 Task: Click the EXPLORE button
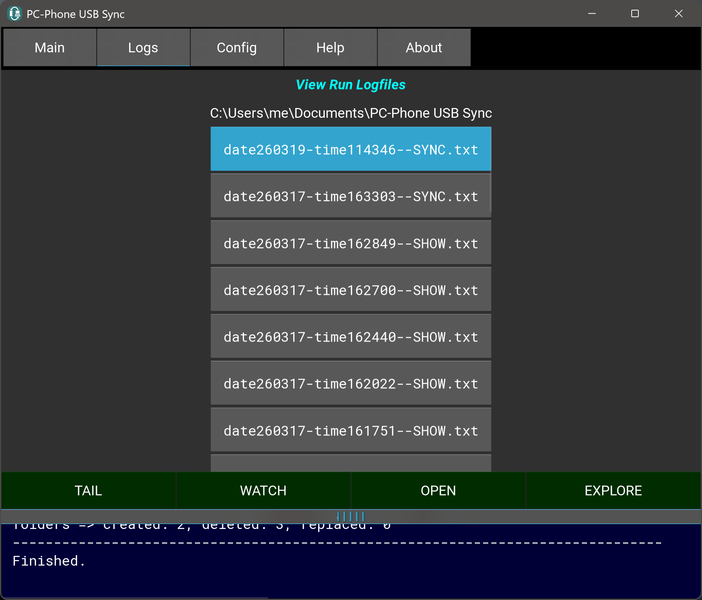click(613, 490)
